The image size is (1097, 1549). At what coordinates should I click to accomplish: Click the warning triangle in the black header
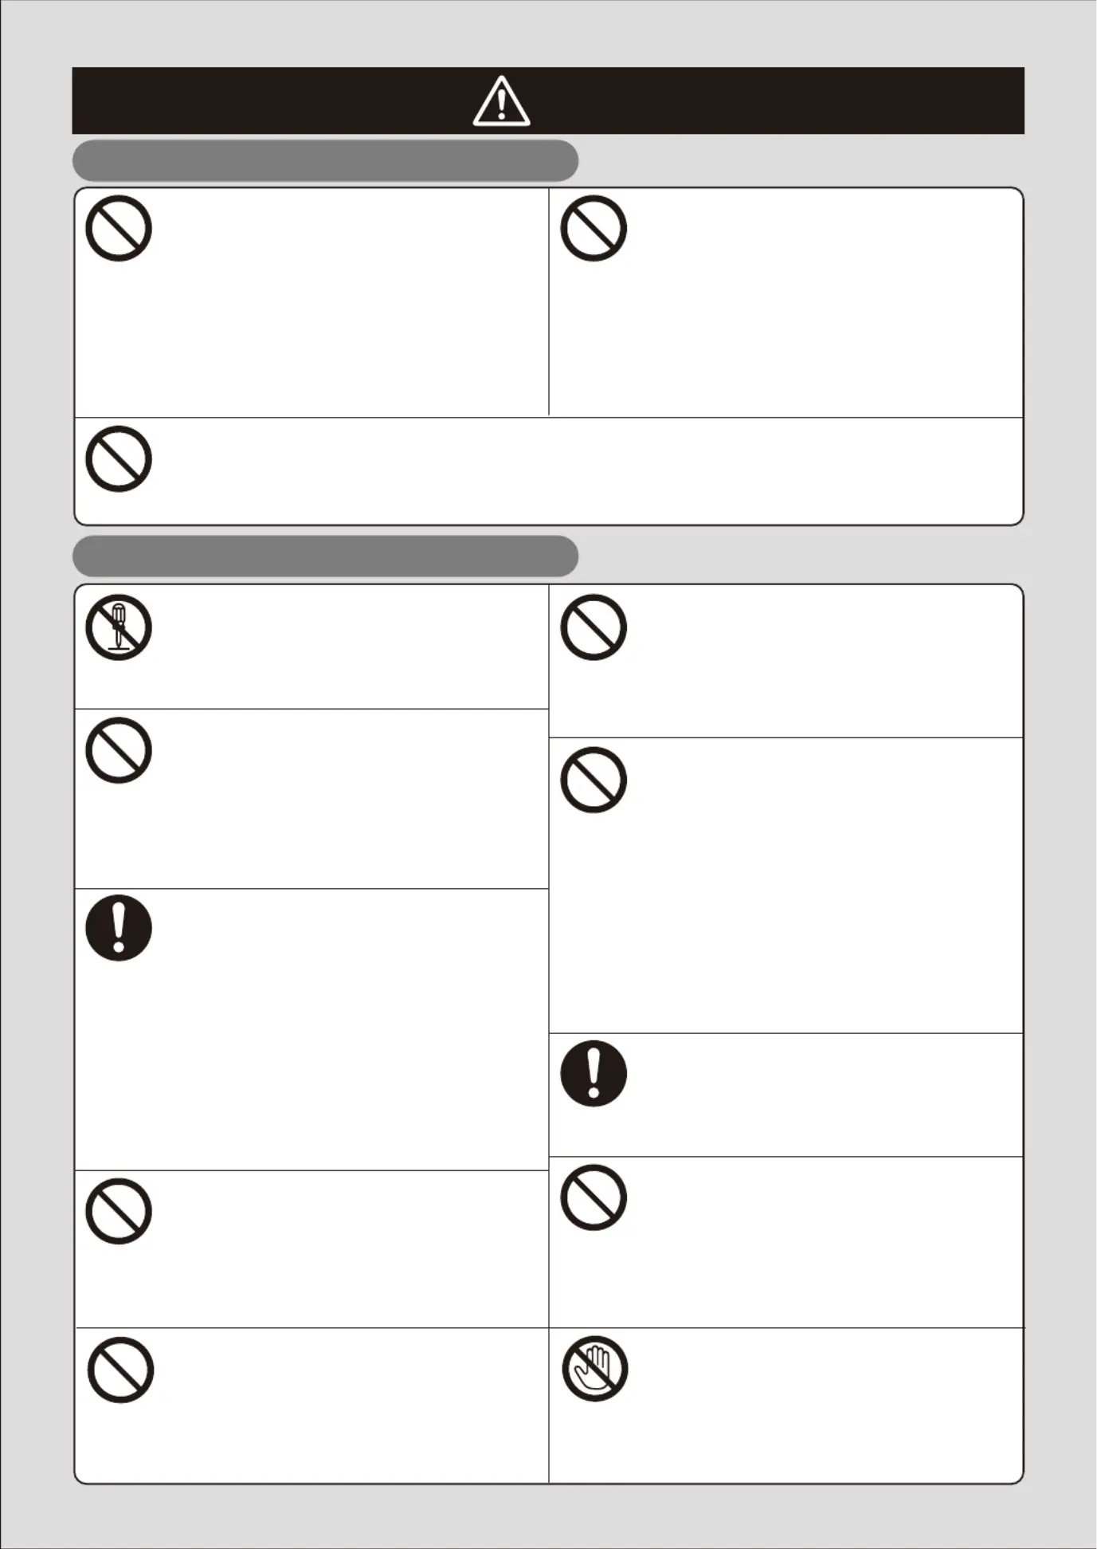(501, 101)
